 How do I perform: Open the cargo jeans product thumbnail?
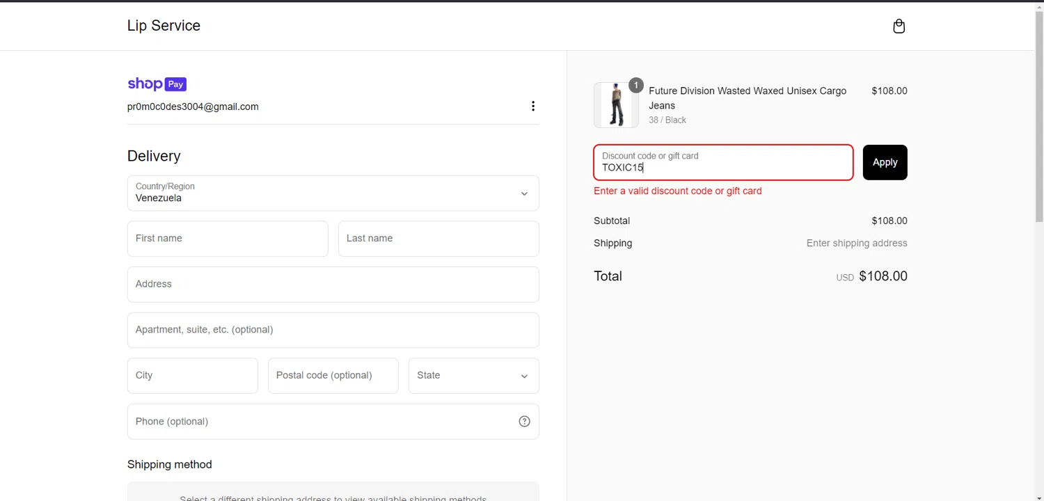[x=616, y=105]
